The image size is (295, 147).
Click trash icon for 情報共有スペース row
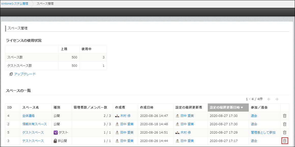285,124
